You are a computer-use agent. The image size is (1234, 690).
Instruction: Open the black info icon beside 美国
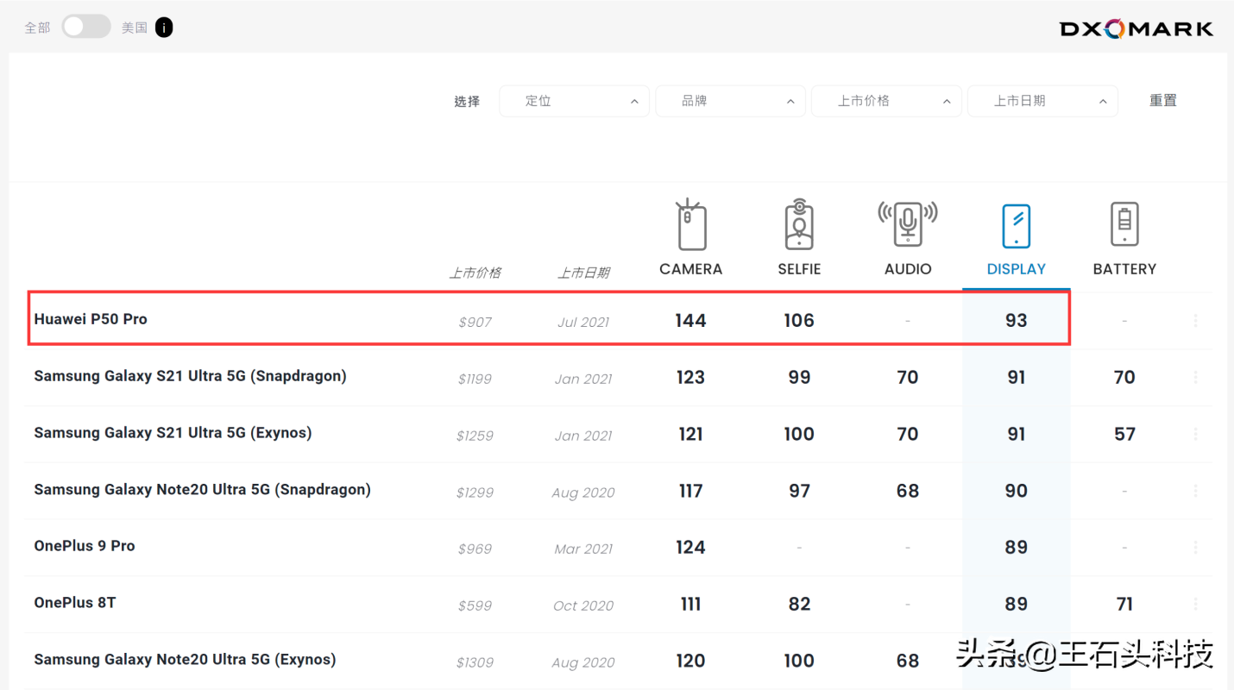tap(164, 28)
